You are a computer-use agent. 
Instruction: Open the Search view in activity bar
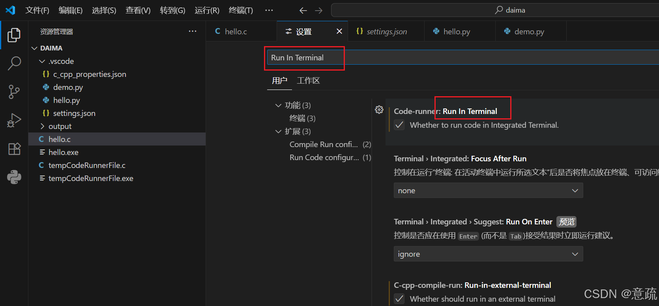click(x=14, y=63)
